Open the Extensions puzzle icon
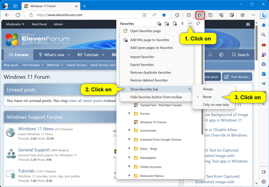Screen dimensions: 269x187 [x=177, y=15]
